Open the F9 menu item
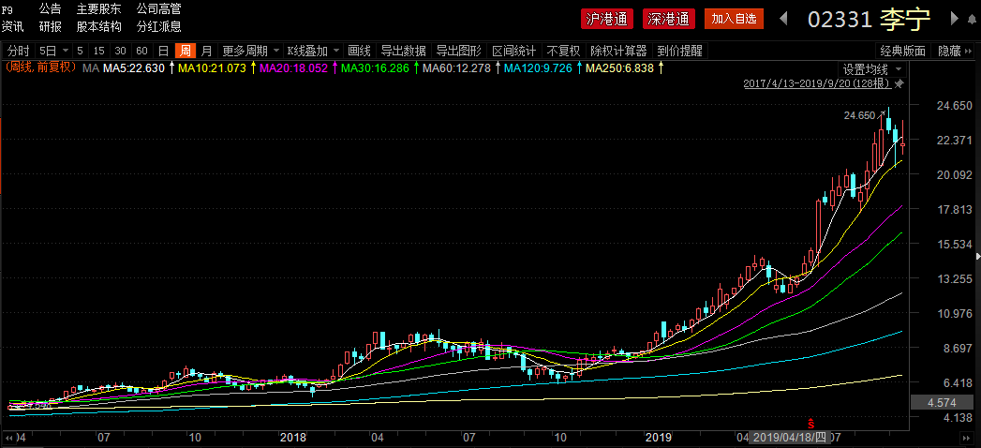 [7, 9]
